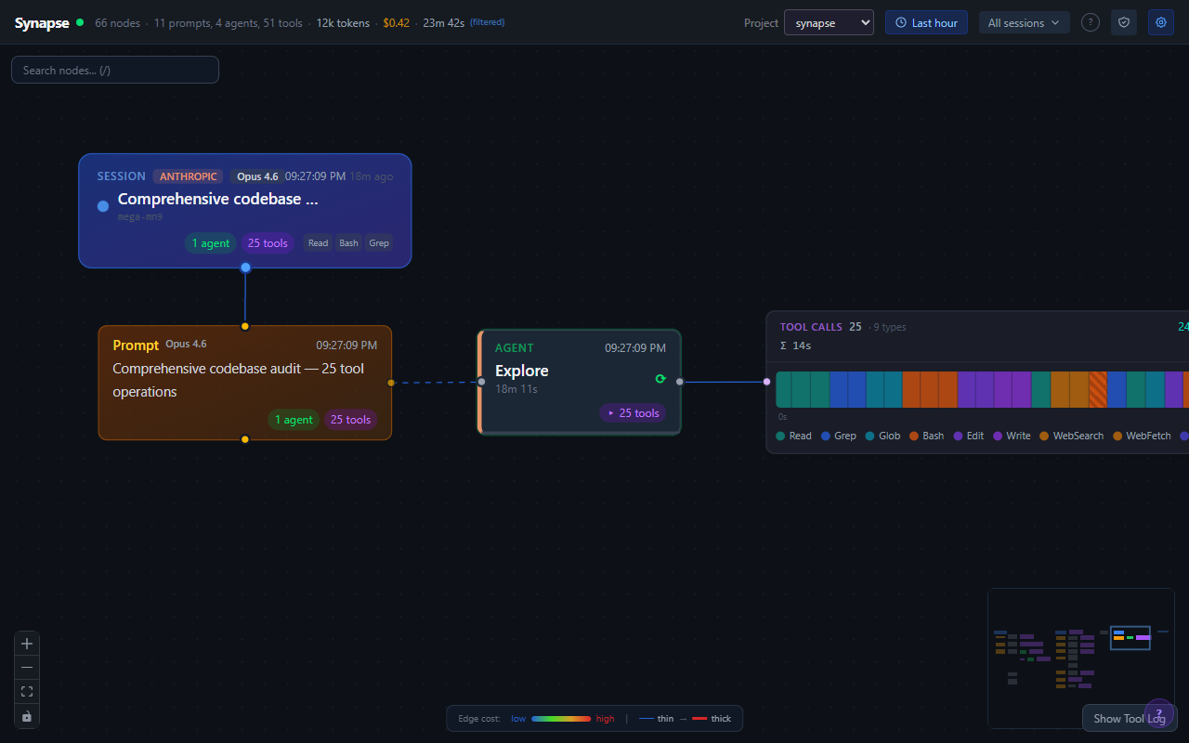Open help using the question mark icon
Screen dimensions: 1189x743
pyautogui.click(x=1091, y=22)
